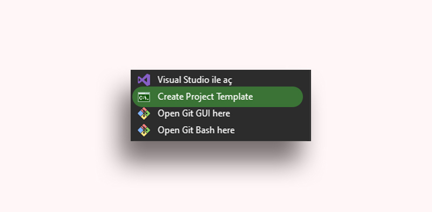Open folder with Visual Studio via its label

click(x=195, y=80)
